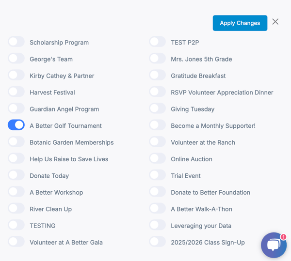
Task: Toggle A Better Walk-A-Thon on
Action: (x=157, y=208)
